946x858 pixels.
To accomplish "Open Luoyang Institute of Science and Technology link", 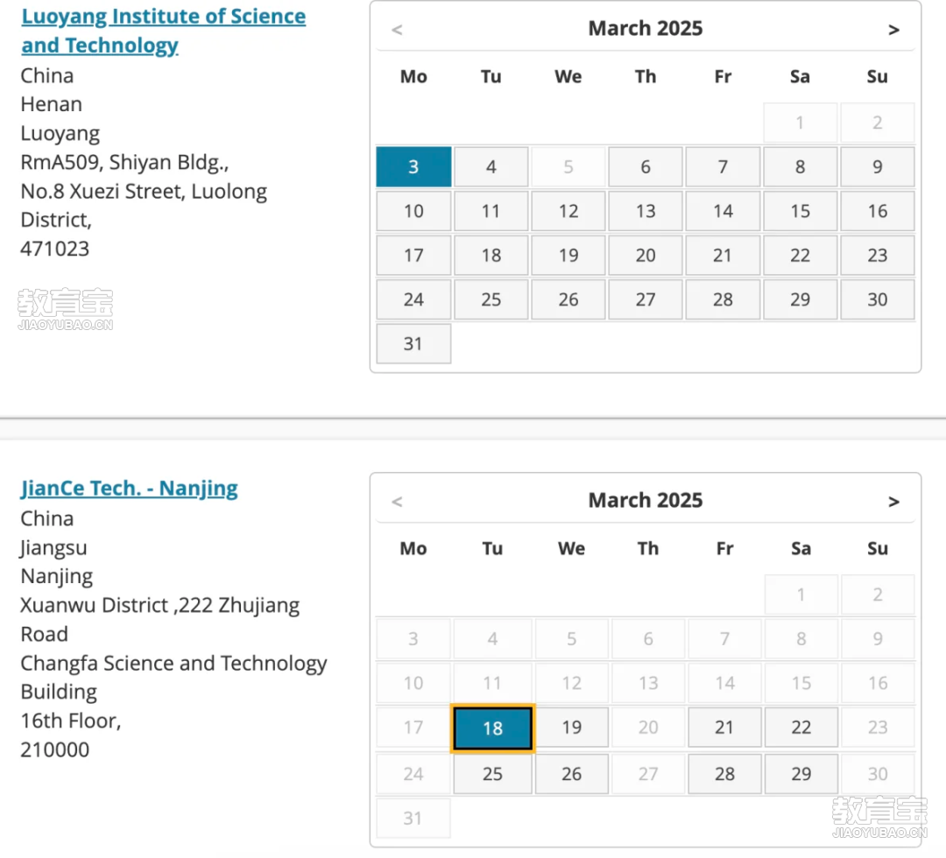I will click(x=164, y=31).
